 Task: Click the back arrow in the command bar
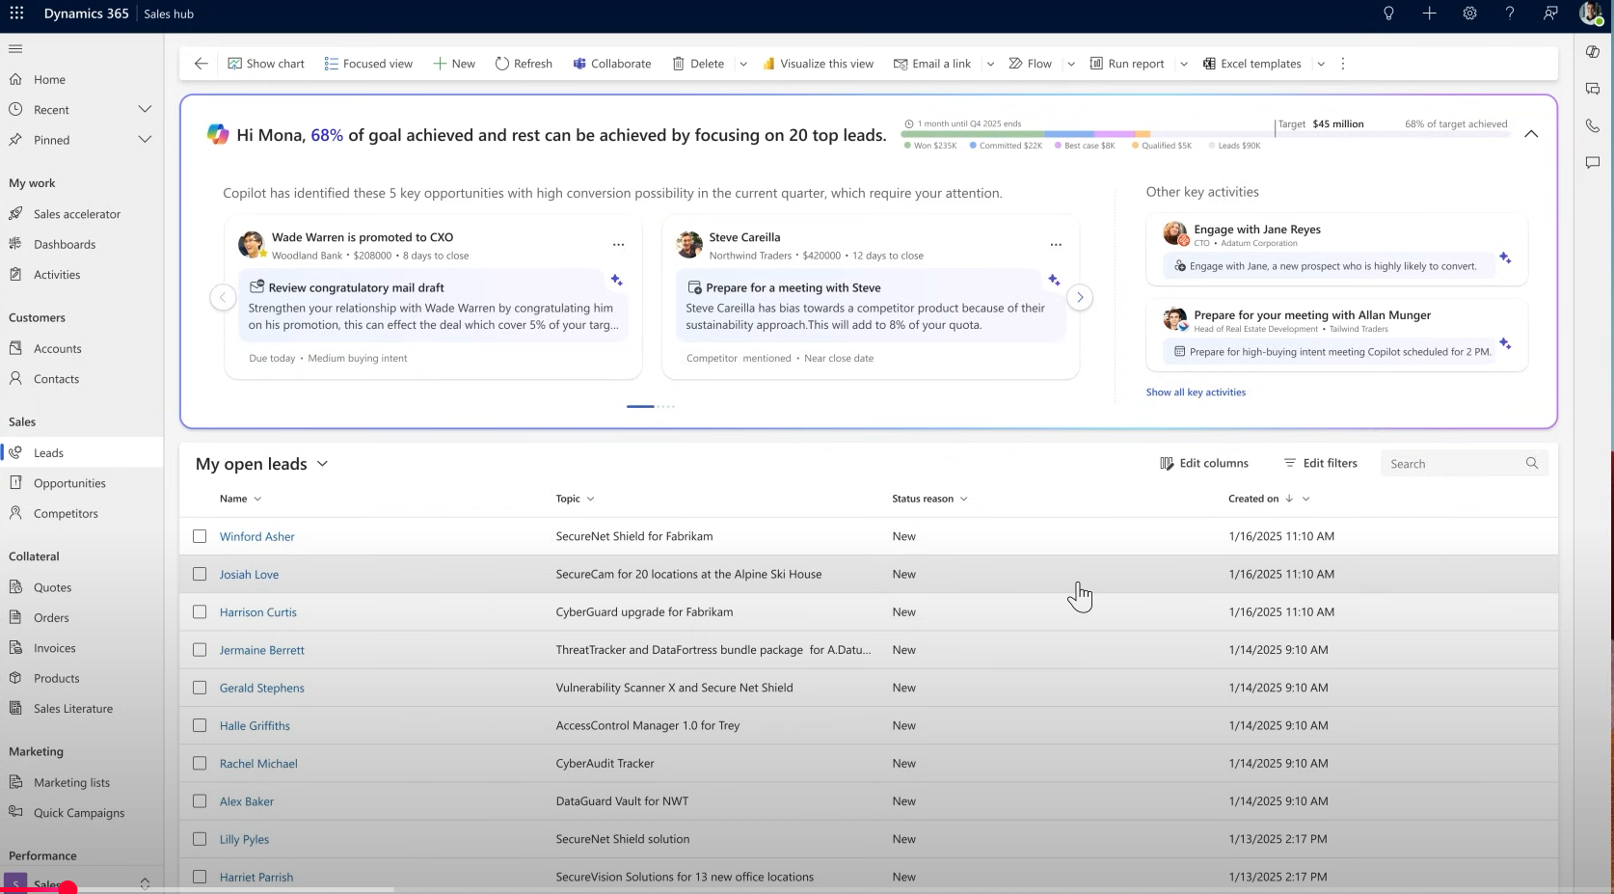201,64
